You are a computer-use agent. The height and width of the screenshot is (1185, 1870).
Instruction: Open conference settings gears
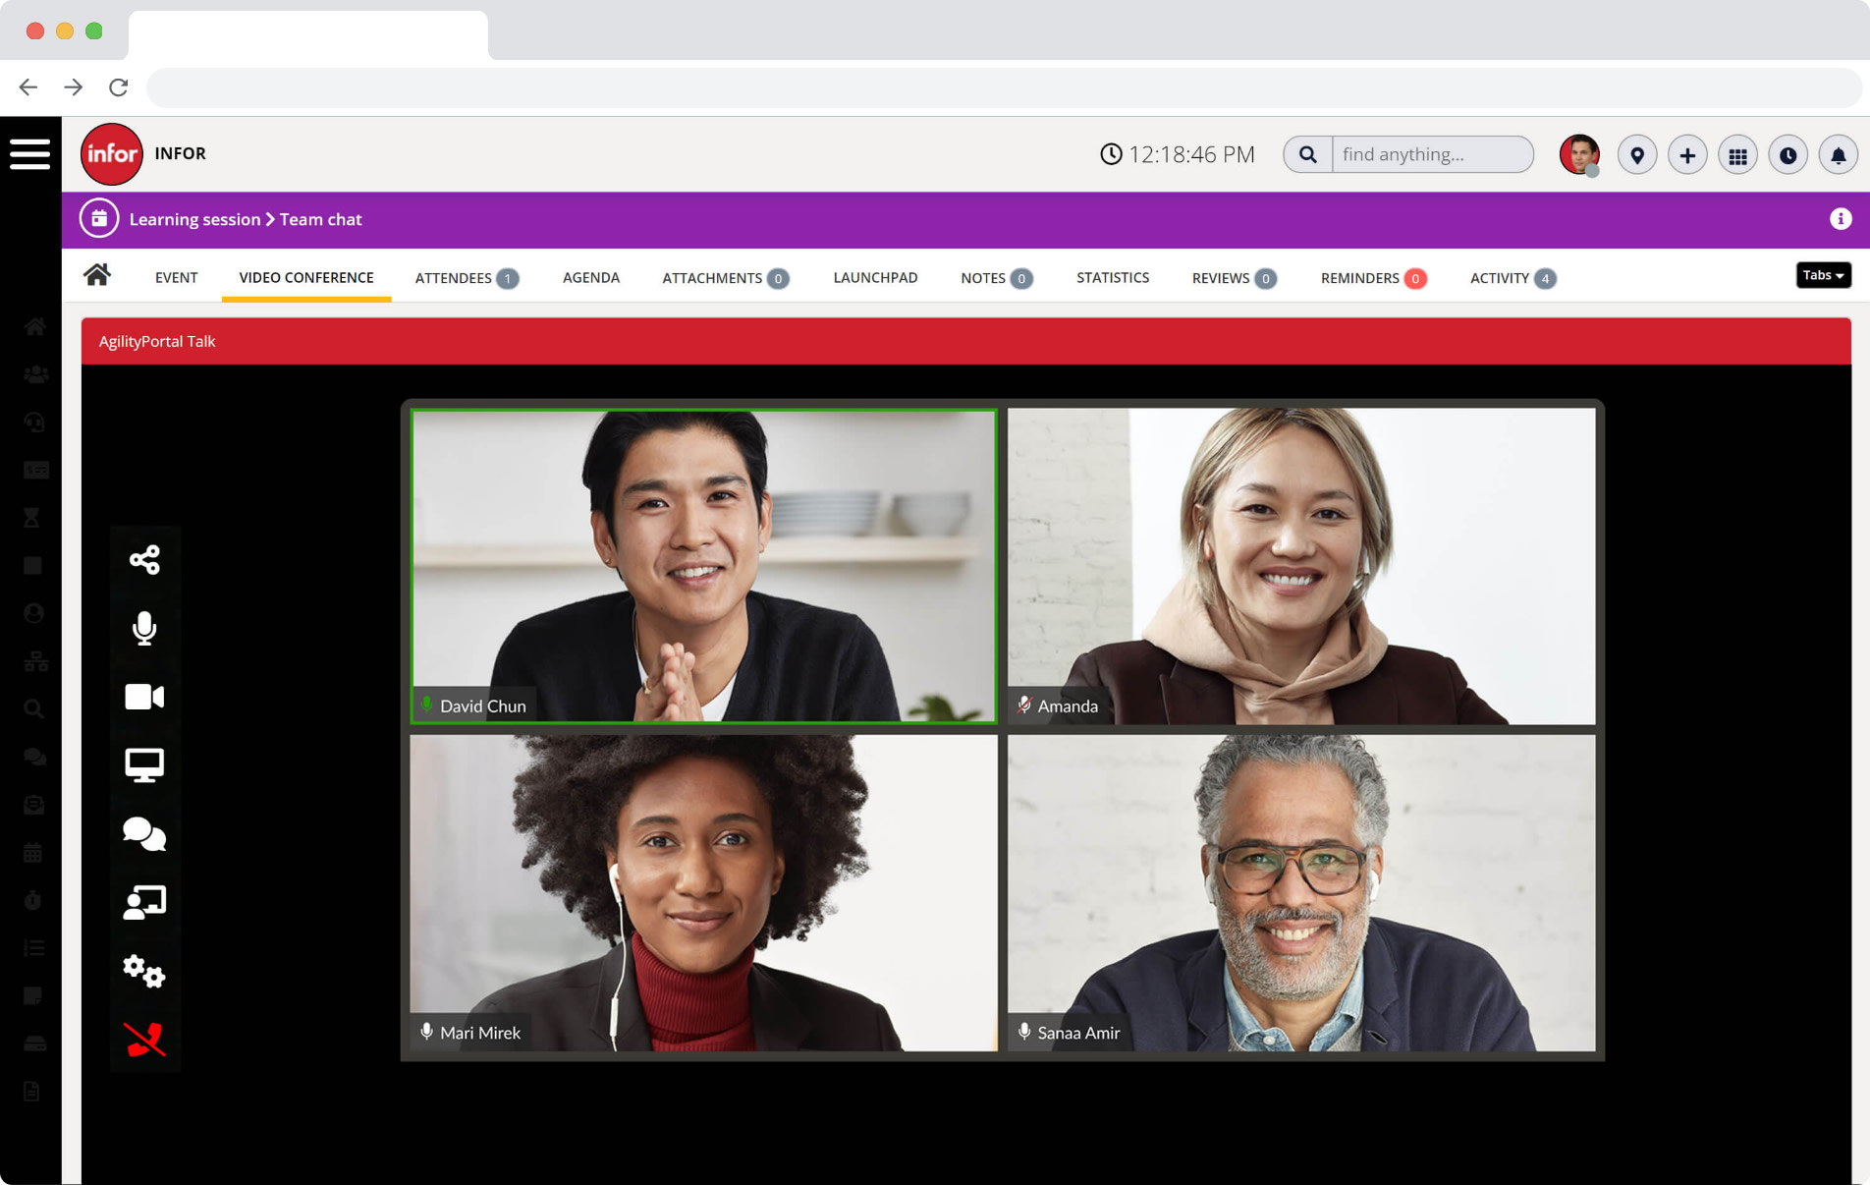(144, 971)
